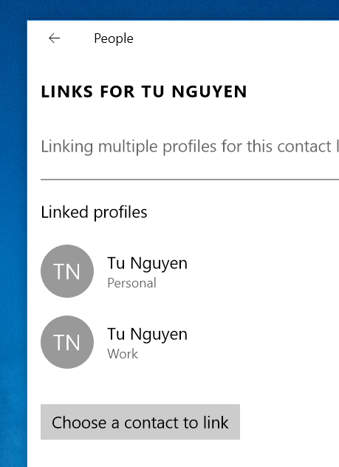The image size is (339, 467).
Task: Click the Links for Tu Nguyen heading
Action: click(144, 92)
